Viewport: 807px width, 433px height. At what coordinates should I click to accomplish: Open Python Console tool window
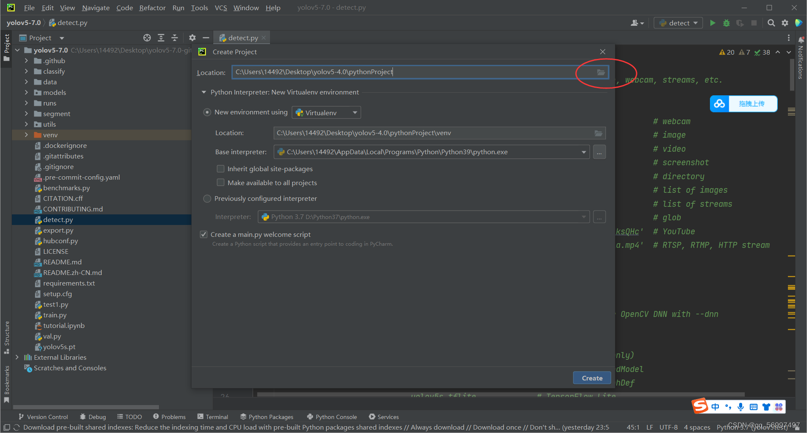pyautogui.click(x=332, y=417)
